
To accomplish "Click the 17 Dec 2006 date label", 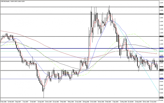I will tap(3, 102).
